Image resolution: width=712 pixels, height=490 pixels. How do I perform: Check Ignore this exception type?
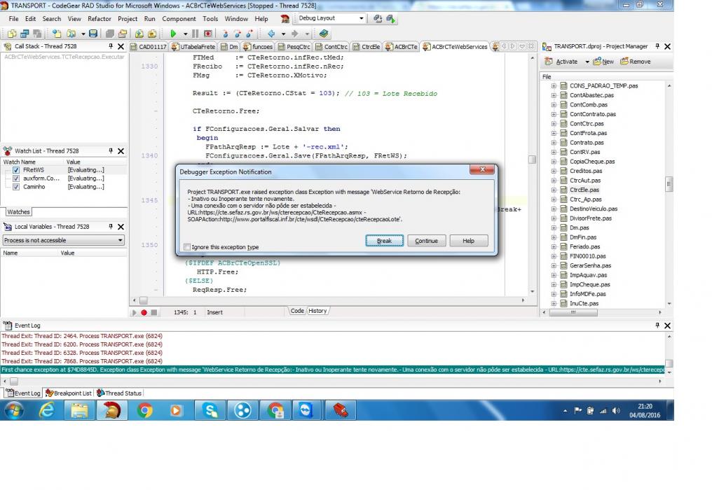187,247
